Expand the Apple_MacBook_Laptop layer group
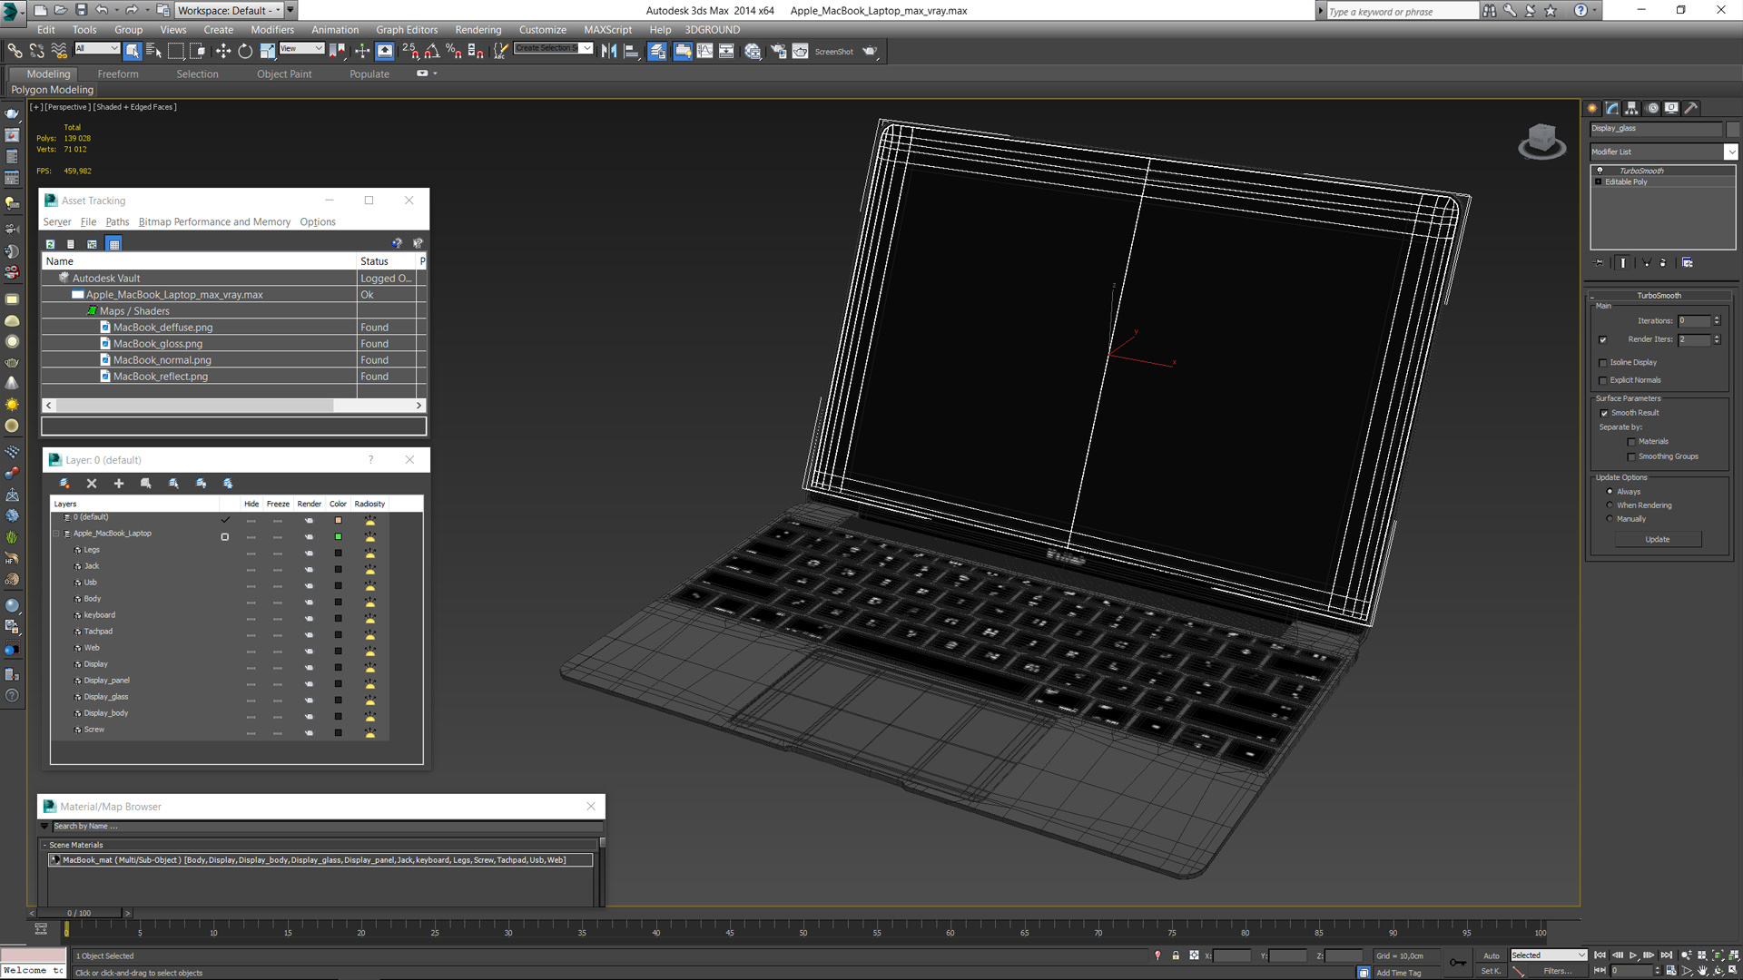The width and height of the screenshot is (1743, 980). click(x=56, y=533)
